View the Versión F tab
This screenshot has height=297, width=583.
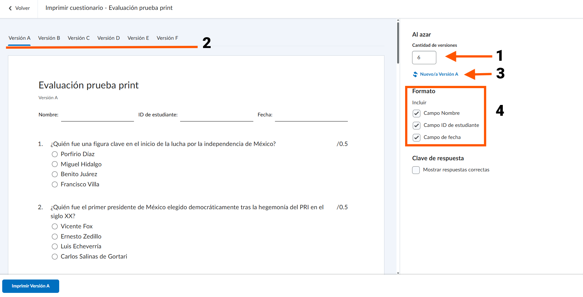pyautogui.click(x=167, y=38)
